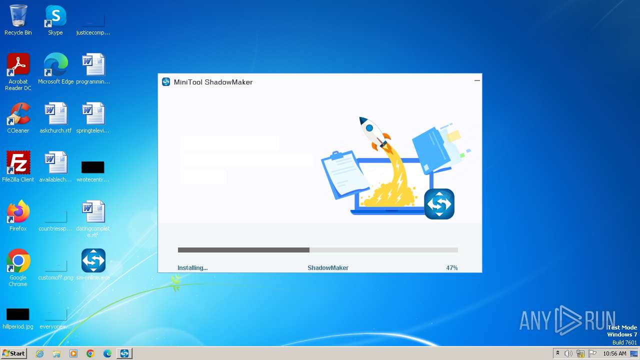Click the 'ShadowMaker' component label
Viewport: 640px width, 360px height.
click(x=328, y=268)
